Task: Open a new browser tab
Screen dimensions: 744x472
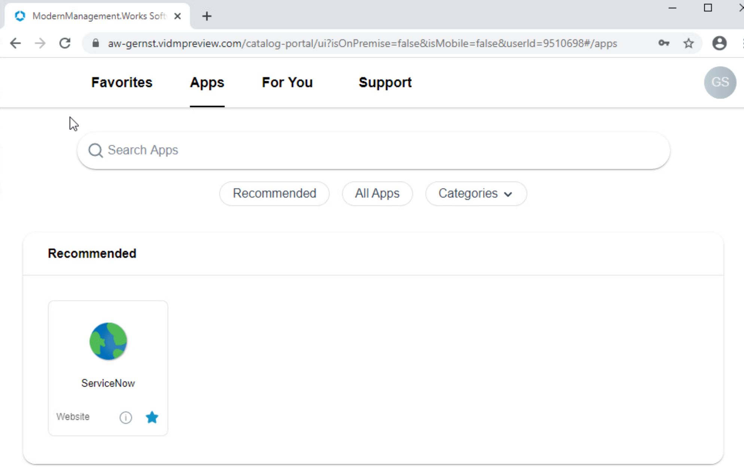Action: tap(207, 16)
